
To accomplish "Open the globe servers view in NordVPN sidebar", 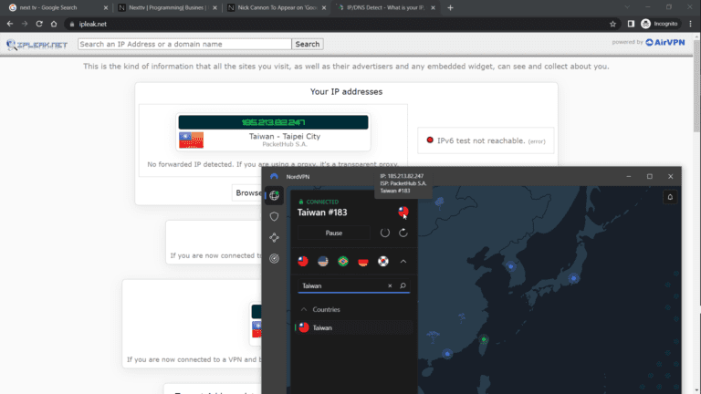I will pos(274,196).
